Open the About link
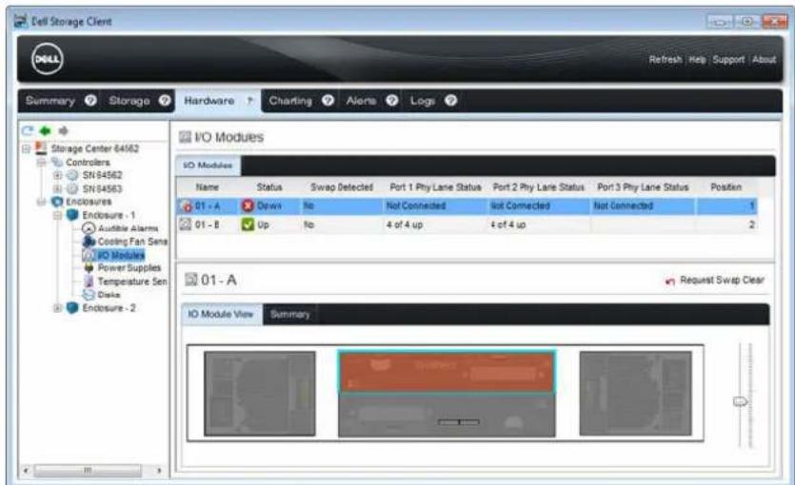 tap(765, 60)
